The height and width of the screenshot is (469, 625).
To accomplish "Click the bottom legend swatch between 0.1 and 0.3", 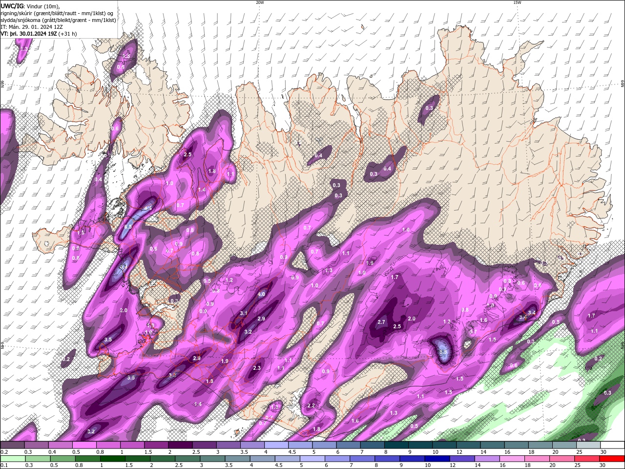I will 12,459.
